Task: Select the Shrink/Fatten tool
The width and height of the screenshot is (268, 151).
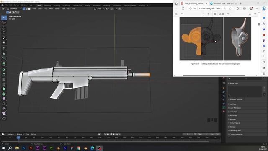Action: tap(4, 108)
